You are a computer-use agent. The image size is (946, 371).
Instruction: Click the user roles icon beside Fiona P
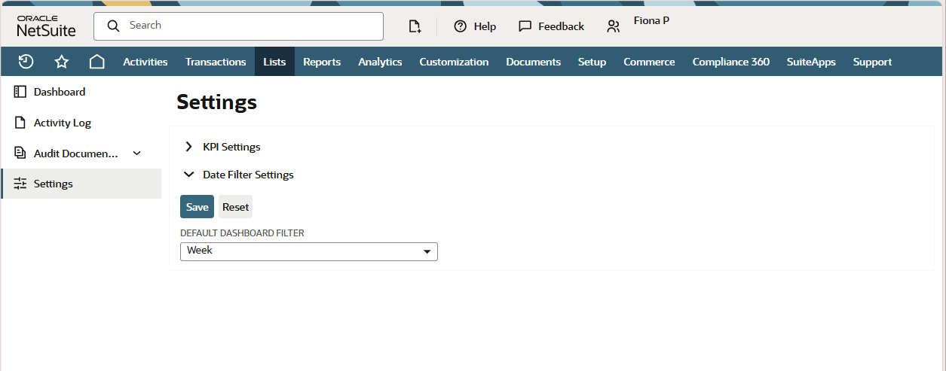coord(614,26)
